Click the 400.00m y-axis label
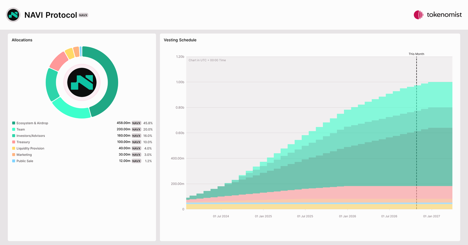The image size is (468, 245). 178,158
